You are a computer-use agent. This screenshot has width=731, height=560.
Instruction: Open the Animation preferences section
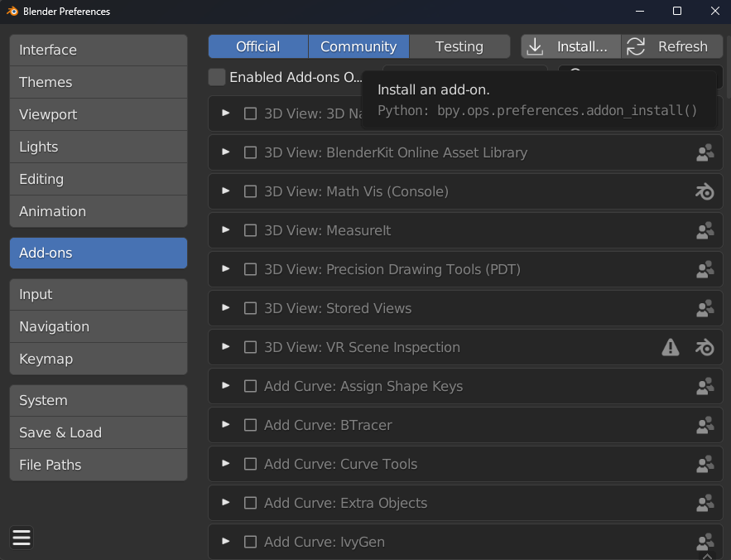(x=99, y=211)
